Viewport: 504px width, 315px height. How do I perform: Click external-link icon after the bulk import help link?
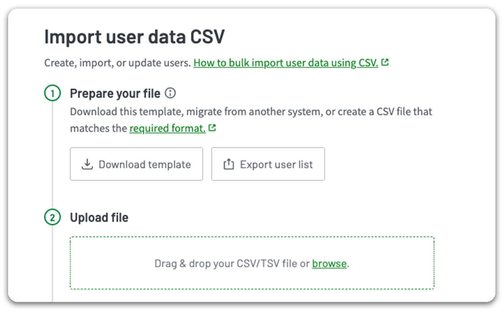tap(385, 63)
